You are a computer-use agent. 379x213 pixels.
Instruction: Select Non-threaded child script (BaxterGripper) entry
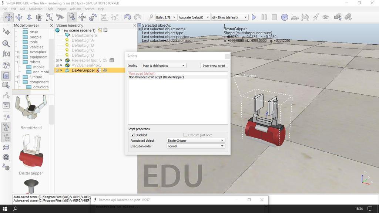tap(178, 77)
